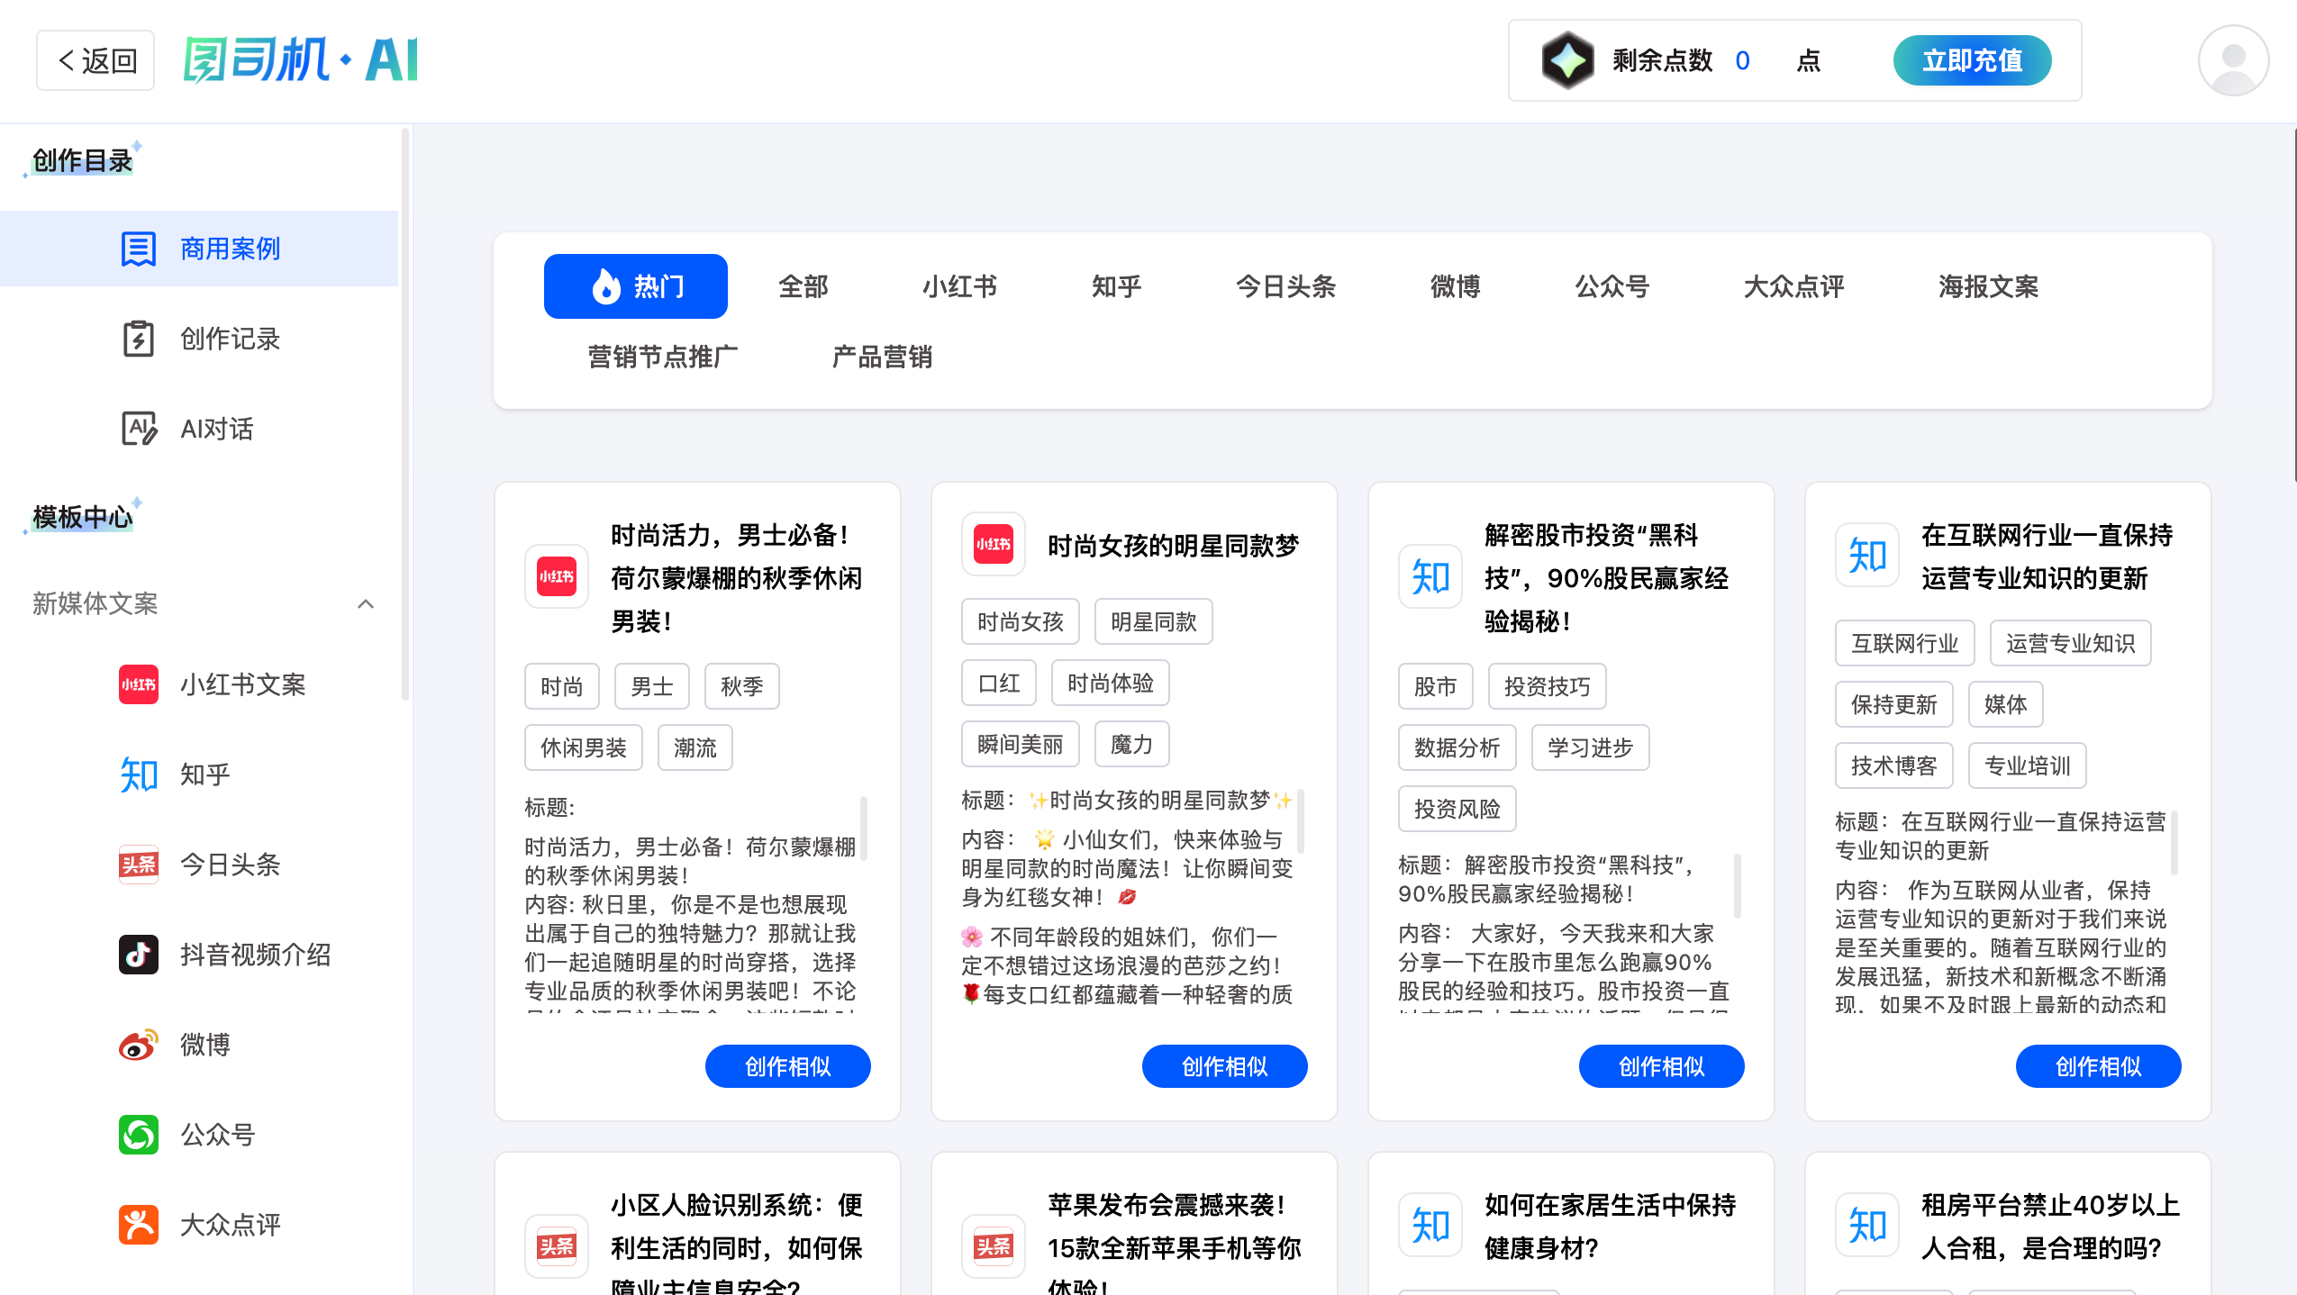Select the 抖音视频介绍 TikTok icon
The height and width of the screenshot is (1295, 2297).
(x=139, y=955)
